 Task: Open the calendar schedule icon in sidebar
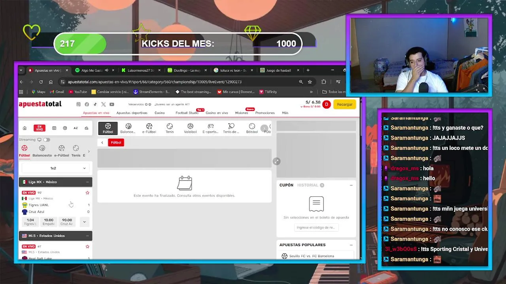coord(54,128)
